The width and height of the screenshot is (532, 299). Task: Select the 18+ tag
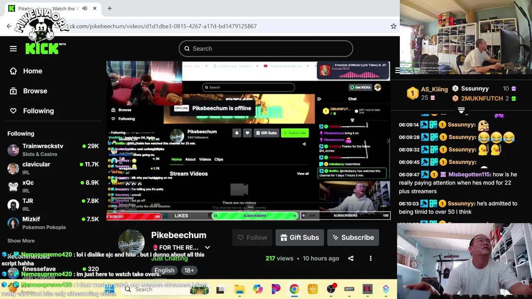pyautogui.click(x=189, y=270)
